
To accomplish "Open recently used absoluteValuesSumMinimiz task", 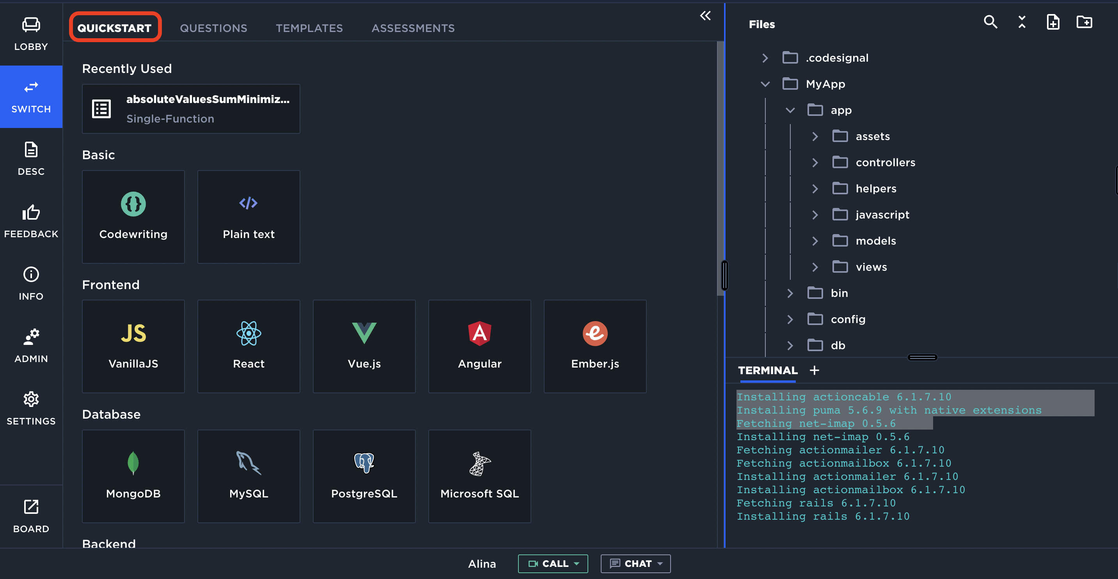I will tap(191, 109).
